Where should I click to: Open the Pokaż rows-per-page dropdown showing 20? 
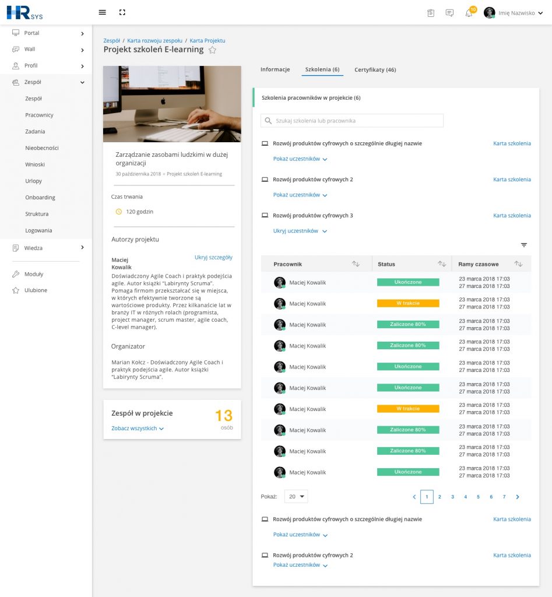click(296, 497)
